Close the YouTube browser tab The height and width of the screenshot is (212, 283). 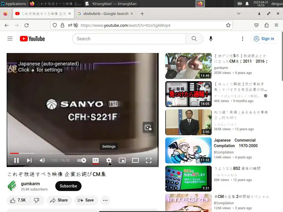70,14
